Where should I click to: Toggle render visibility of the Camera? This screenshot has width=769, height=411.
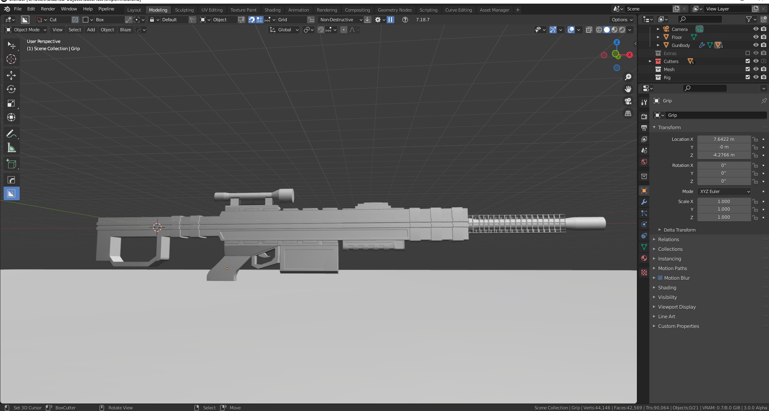[x=763, y=29]
